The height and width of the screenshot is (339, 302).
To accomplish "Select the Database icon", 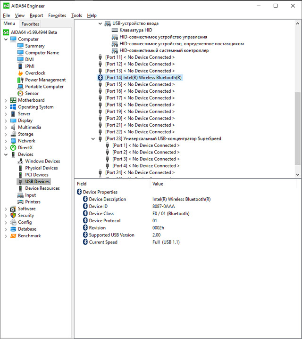I will 13,229.
